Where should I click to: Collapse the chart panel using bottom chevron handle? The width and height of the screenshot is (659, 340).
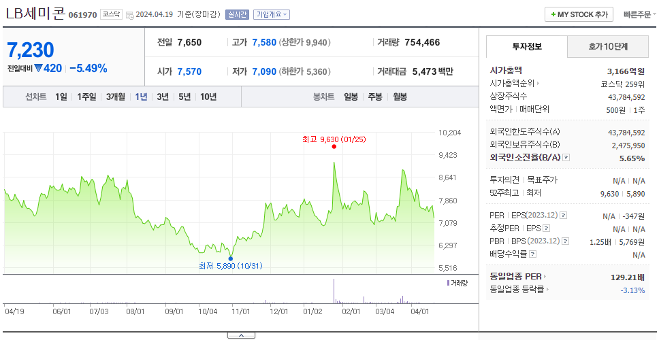coord(241,335)
